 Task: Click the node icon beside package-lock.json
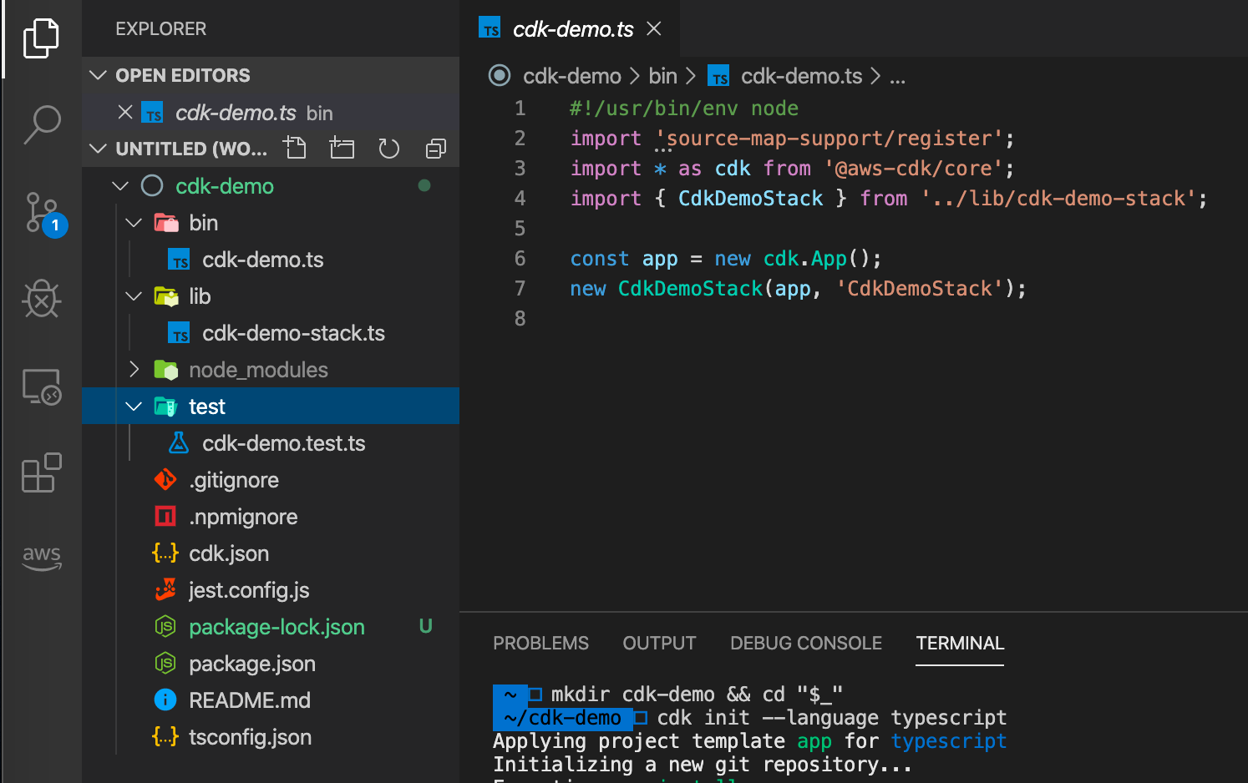coord(165,626)
